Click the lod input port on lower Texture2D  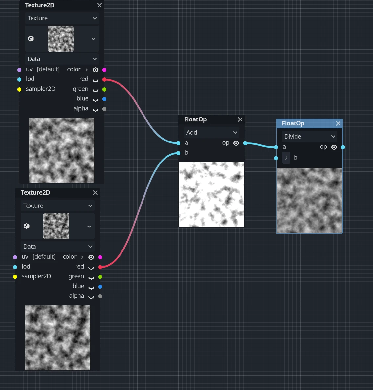point(15,267)
